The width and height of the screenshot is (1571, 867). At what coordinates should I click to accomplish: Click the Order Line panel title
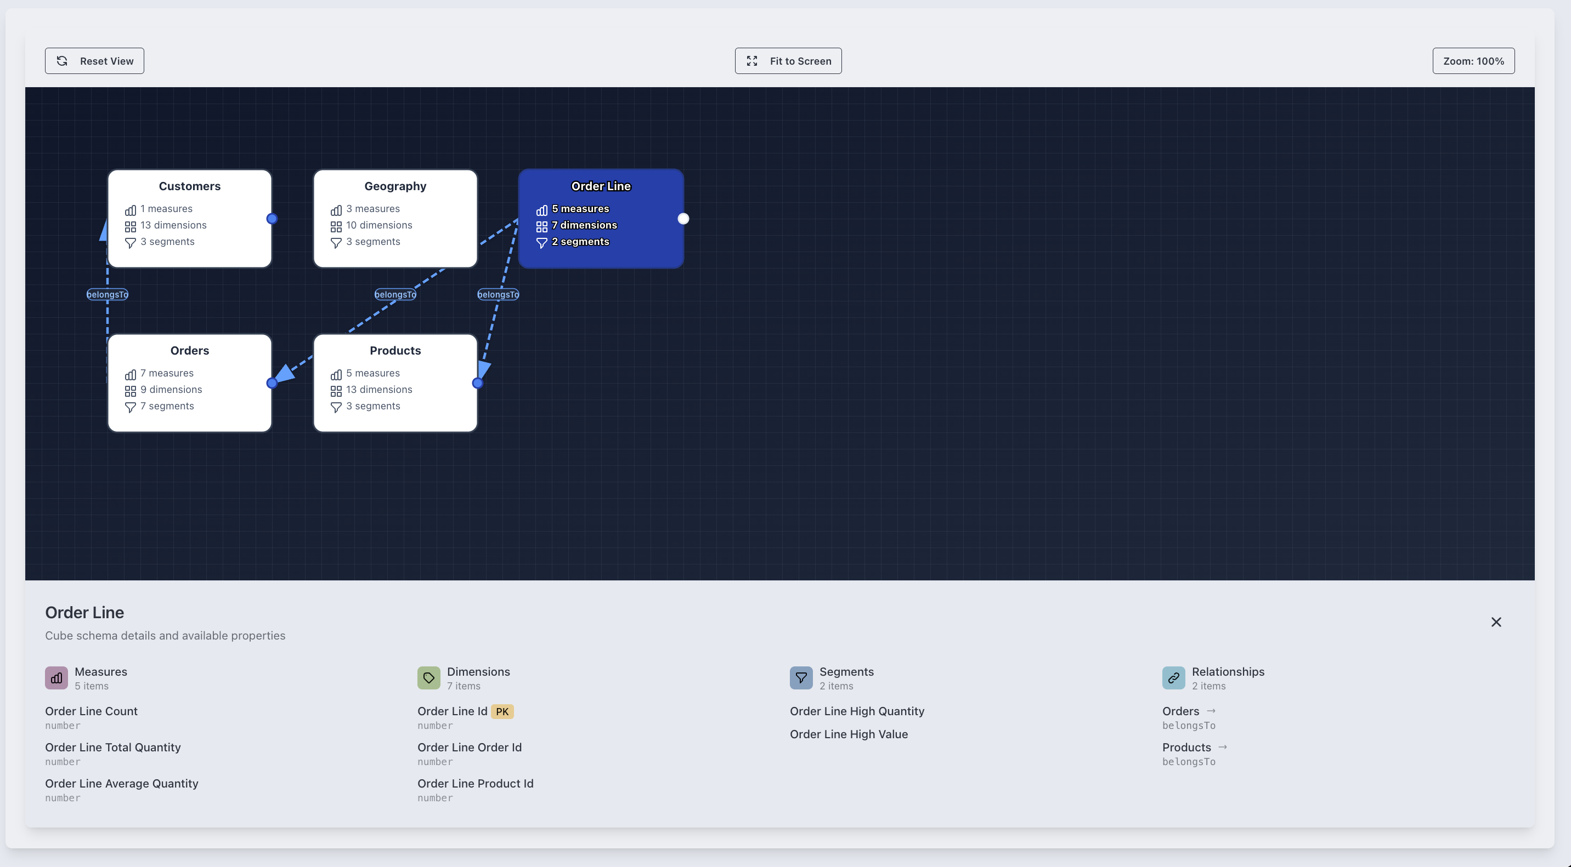click(x=85, y=612)
